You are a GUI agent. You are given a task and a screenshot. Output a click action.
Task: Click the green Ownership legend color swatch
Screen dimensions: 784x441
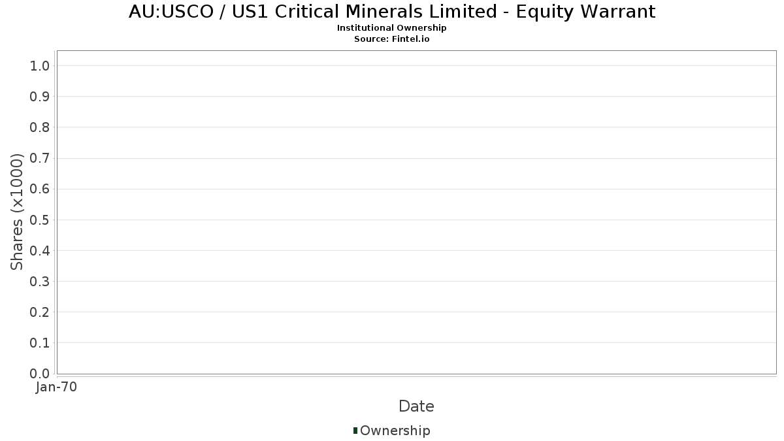pyautogui.click(x=355, y=430)
